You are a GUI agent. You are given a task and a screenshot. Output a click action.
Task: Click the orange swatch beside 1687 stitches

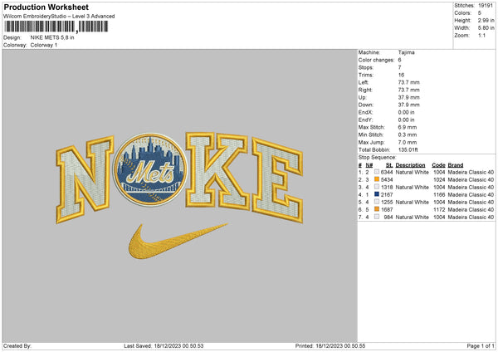377,209
